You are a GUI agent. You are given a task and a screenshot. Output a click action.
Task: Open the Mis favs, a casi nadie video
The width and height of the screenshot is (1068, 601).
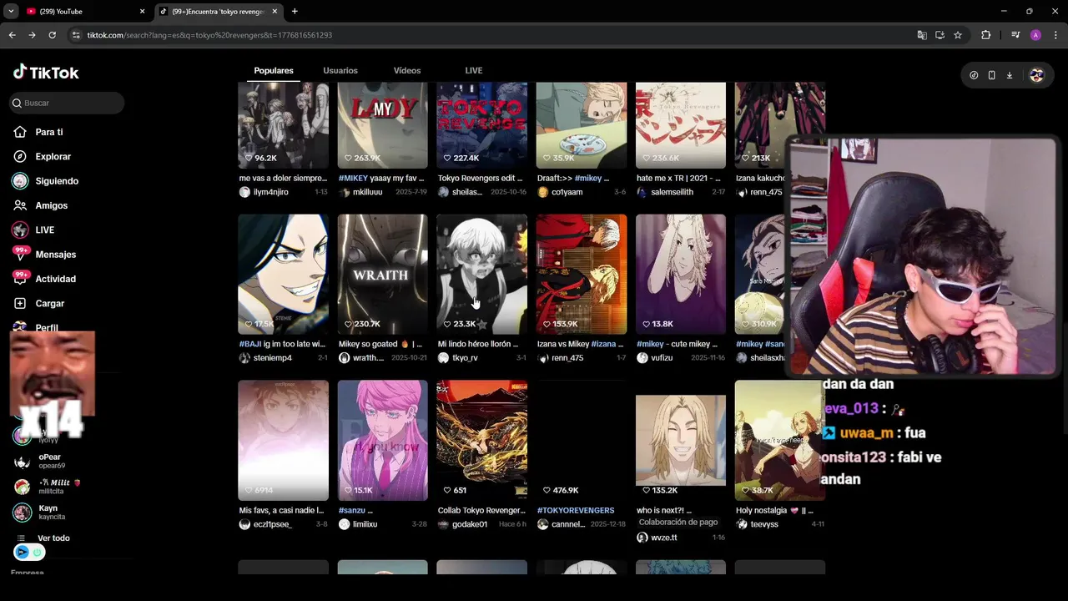coord(283,440)
